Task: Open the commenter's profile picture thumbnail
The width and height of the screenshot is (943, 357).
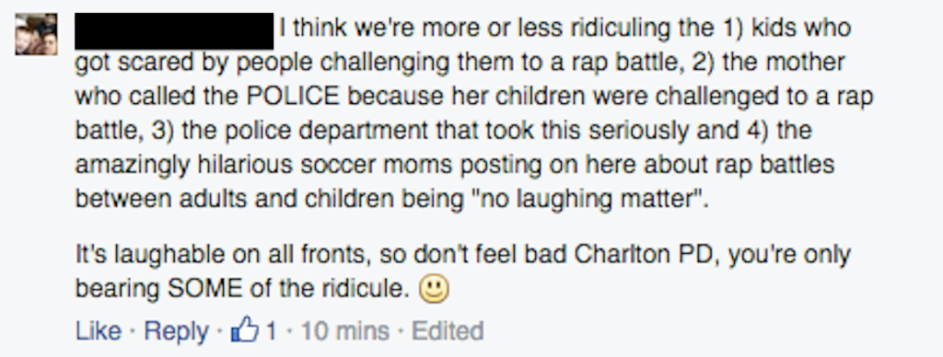Action: 36,34
